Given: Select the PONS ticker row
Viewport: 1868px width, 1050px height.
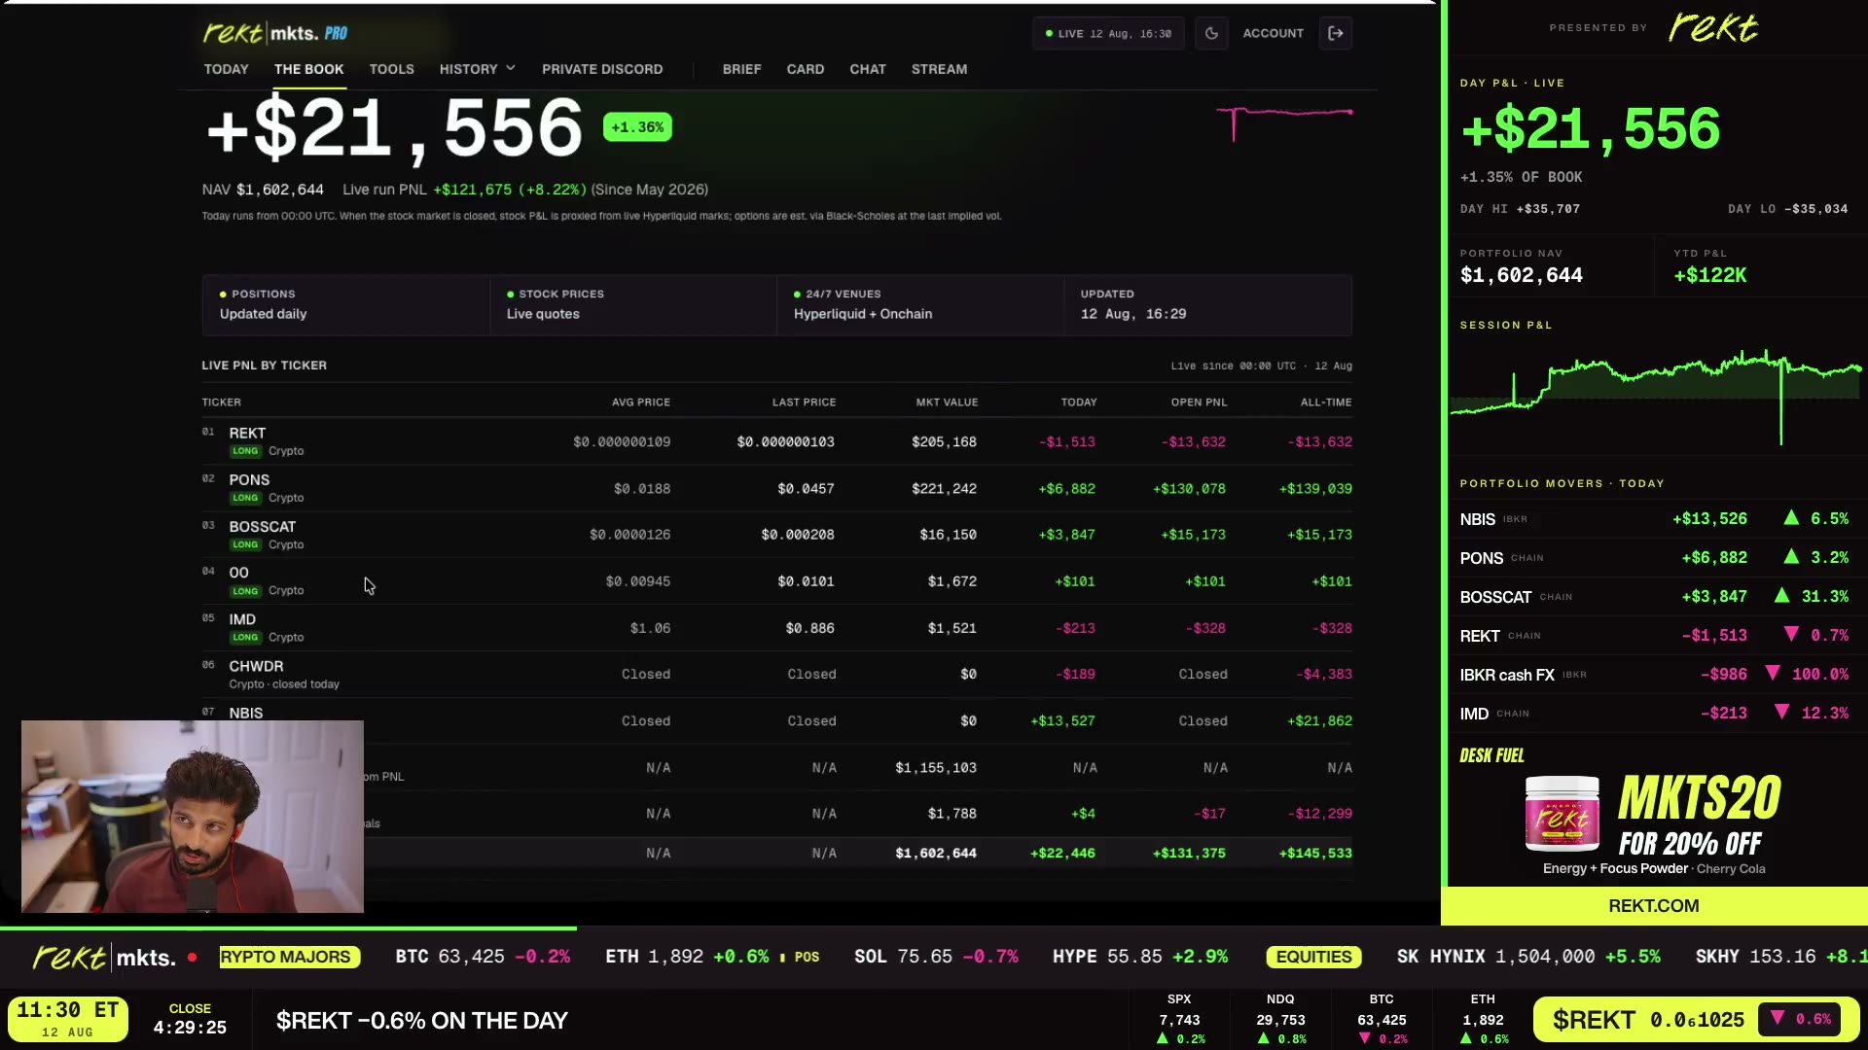Looking at the screenshot, I should point(776,488).
